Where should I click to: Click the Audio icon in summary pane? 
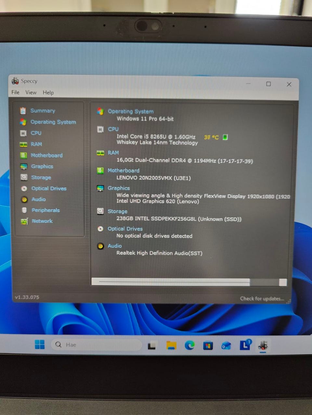pos(100,246)
